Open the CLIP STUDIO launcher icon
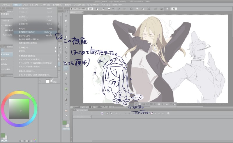The height and width of the screenshot is (143, 233). 90,9
